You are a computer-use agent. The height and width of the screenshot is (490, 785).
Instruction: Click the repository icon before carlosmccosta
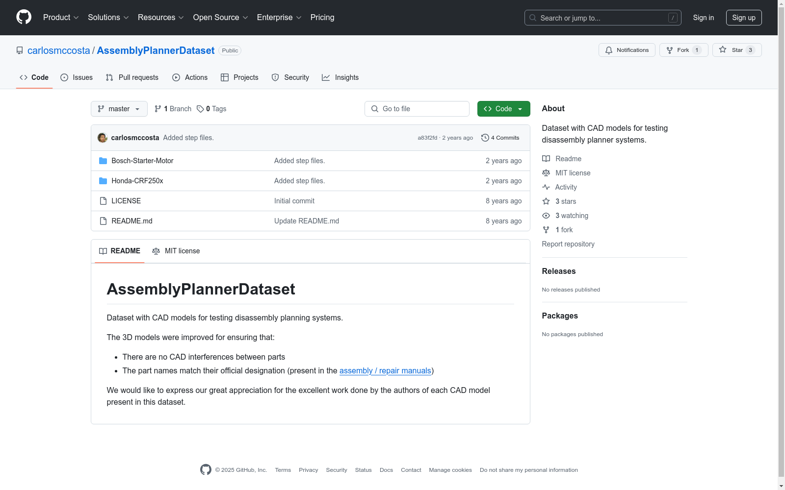tap(20, 50)
